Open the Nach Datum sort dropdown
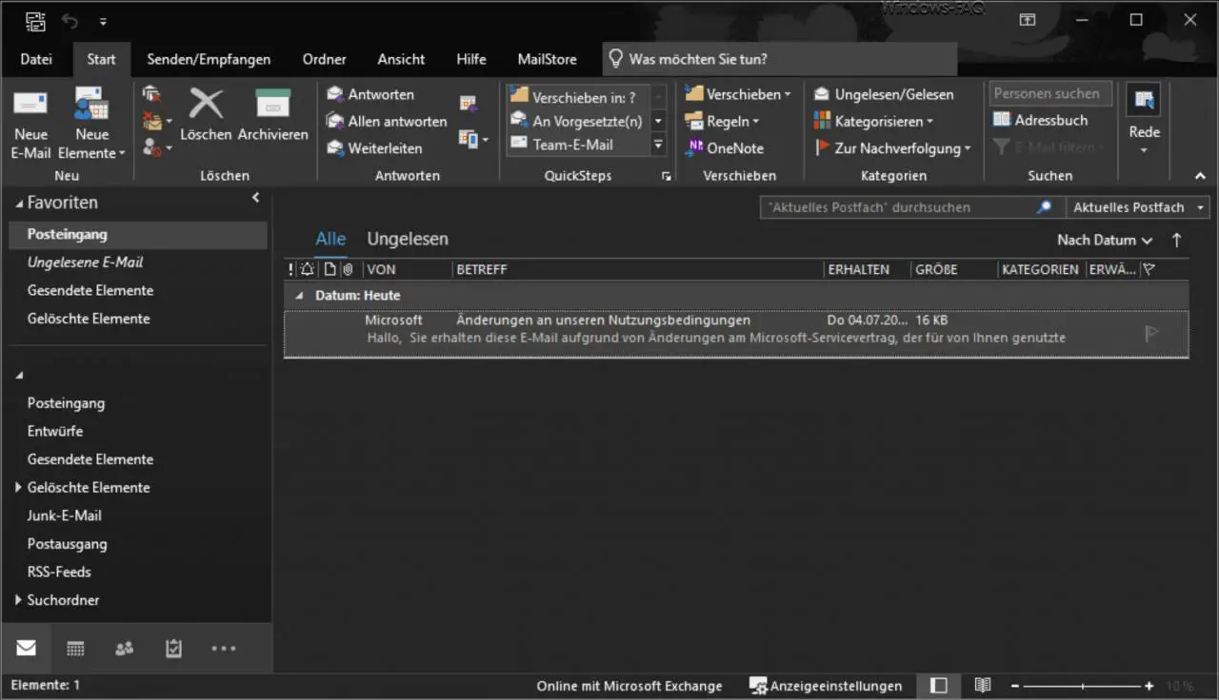Screen dimensions: 1219x700 pyautogui.click(x=1105, y=241)
